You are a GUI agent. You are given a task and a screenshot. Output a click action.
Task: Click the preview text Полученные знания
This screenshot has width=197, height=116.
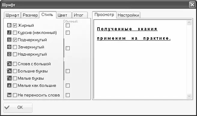tap(127, 29)
